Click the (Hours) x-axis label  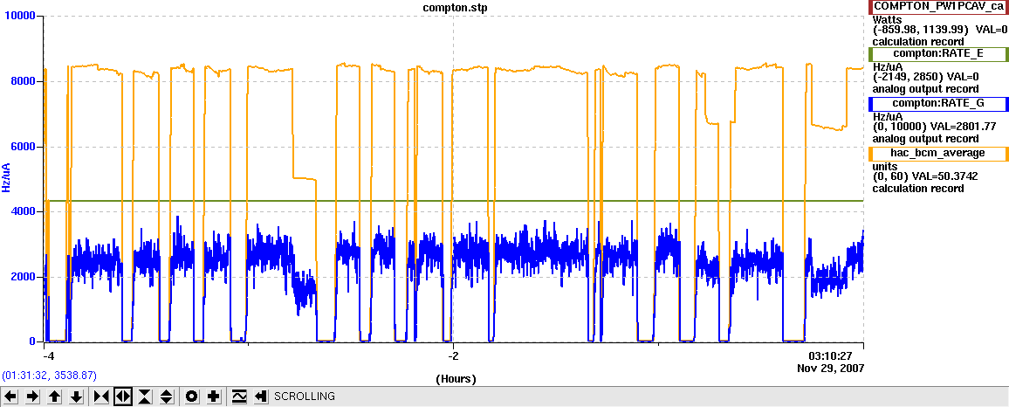tap(456, 379)
